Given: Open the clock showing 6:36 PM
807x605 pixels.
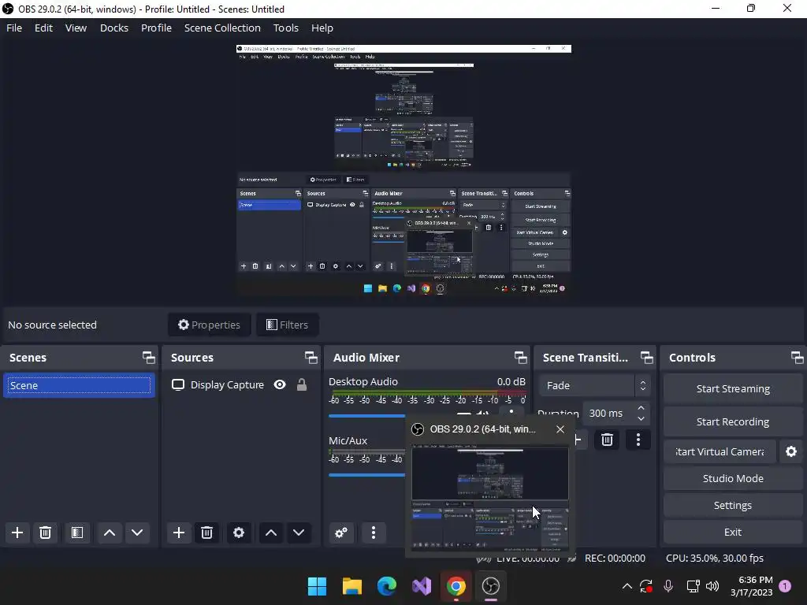Looking at the screenshot, I should point(751,586).
